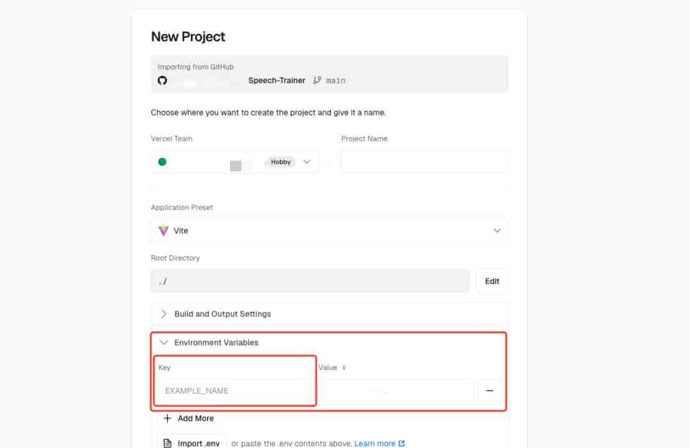690x448 pixels.
Task: Click the green Vercel team avatar
Action: [x=162, y=162]
